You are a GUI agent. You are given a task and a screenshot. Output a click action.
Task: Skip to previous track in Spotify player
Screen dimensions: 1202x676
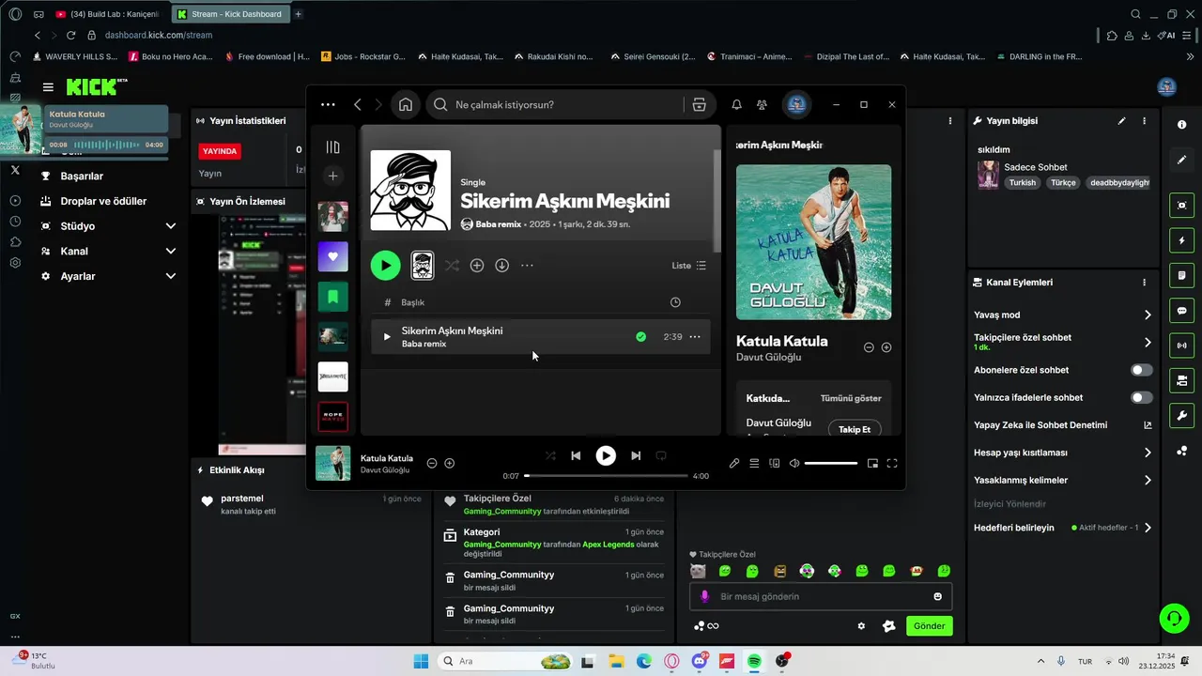[x=576, y=455]
